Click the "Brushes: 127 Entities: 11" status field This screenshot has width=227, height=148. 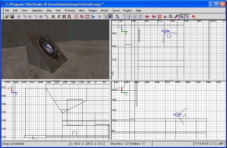128,144
